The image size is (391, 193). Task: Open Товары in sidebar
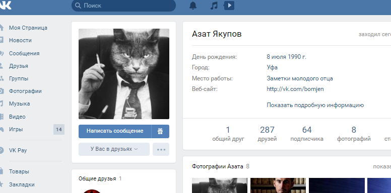19,171
